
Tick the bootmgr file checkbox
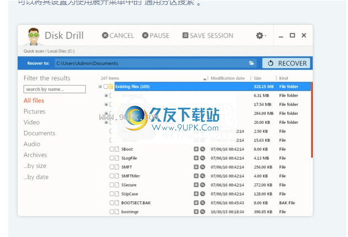click(x=111, y=212)
